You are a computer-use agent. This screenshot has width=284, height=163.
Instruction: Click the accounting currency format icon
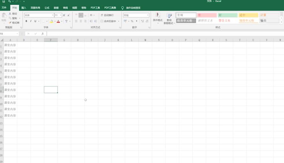pos(125,21)
